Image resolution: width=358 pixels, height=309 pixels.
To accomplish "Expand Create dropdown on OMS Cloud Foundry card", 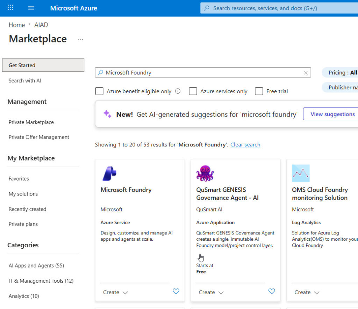I will tap(307, 292).
